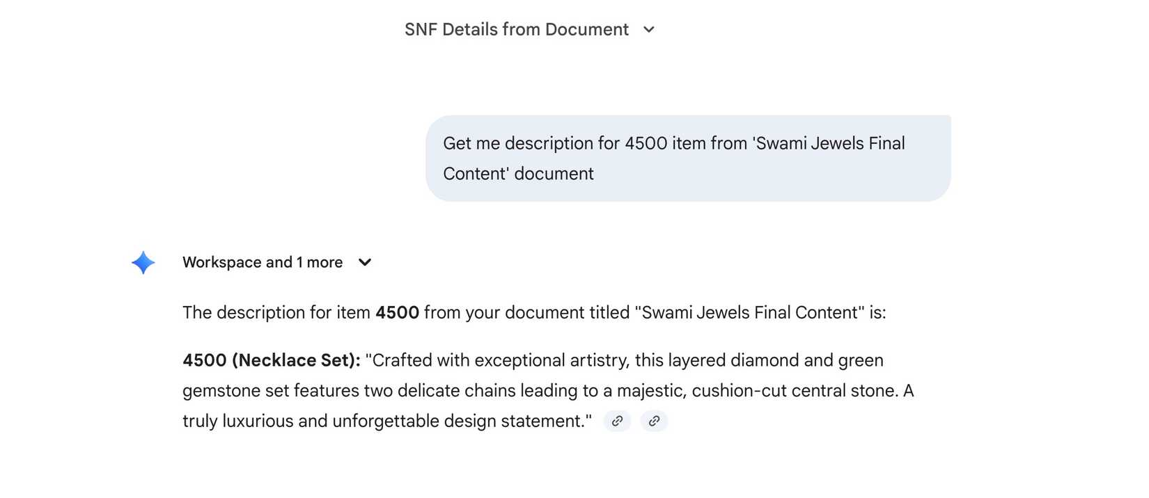This screenshot has height=498, width=1149.
Task: Select the blue four-pointed Gemini star
Action: click(x=142, y=262)
